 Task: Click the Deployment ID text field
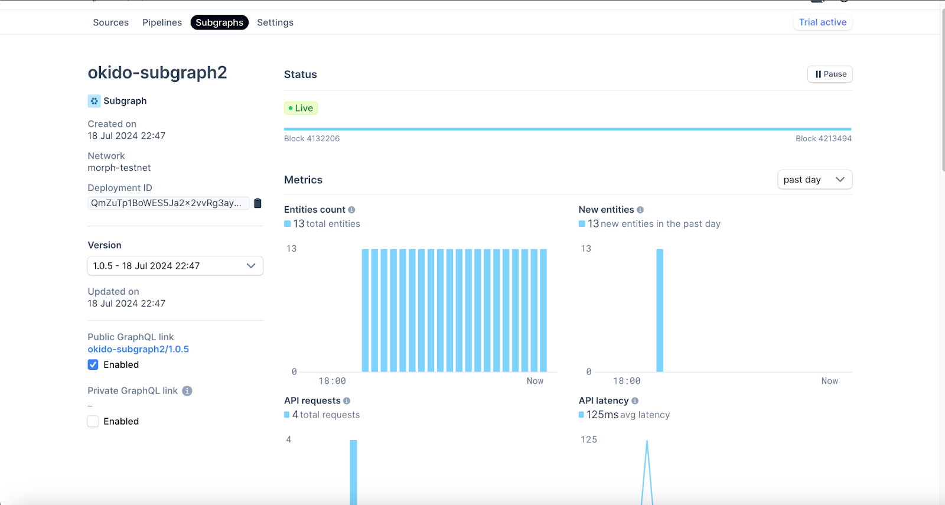(x=168, y=203)
